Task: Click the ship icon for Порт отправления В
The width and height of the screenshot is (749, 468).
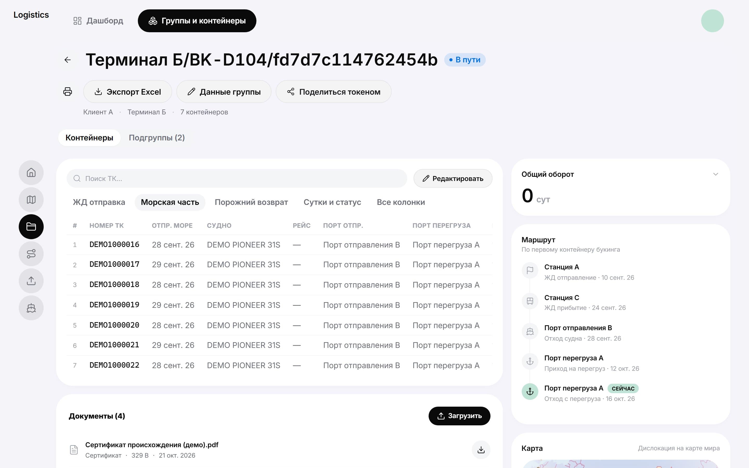Action: pyautogui.click(x=530, y=331)
